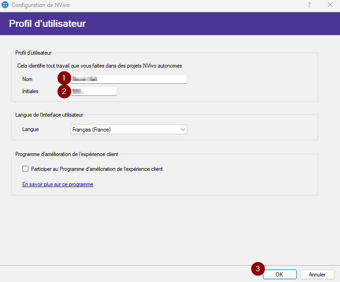Close the Configuration de NVivo window

(330, 5)
